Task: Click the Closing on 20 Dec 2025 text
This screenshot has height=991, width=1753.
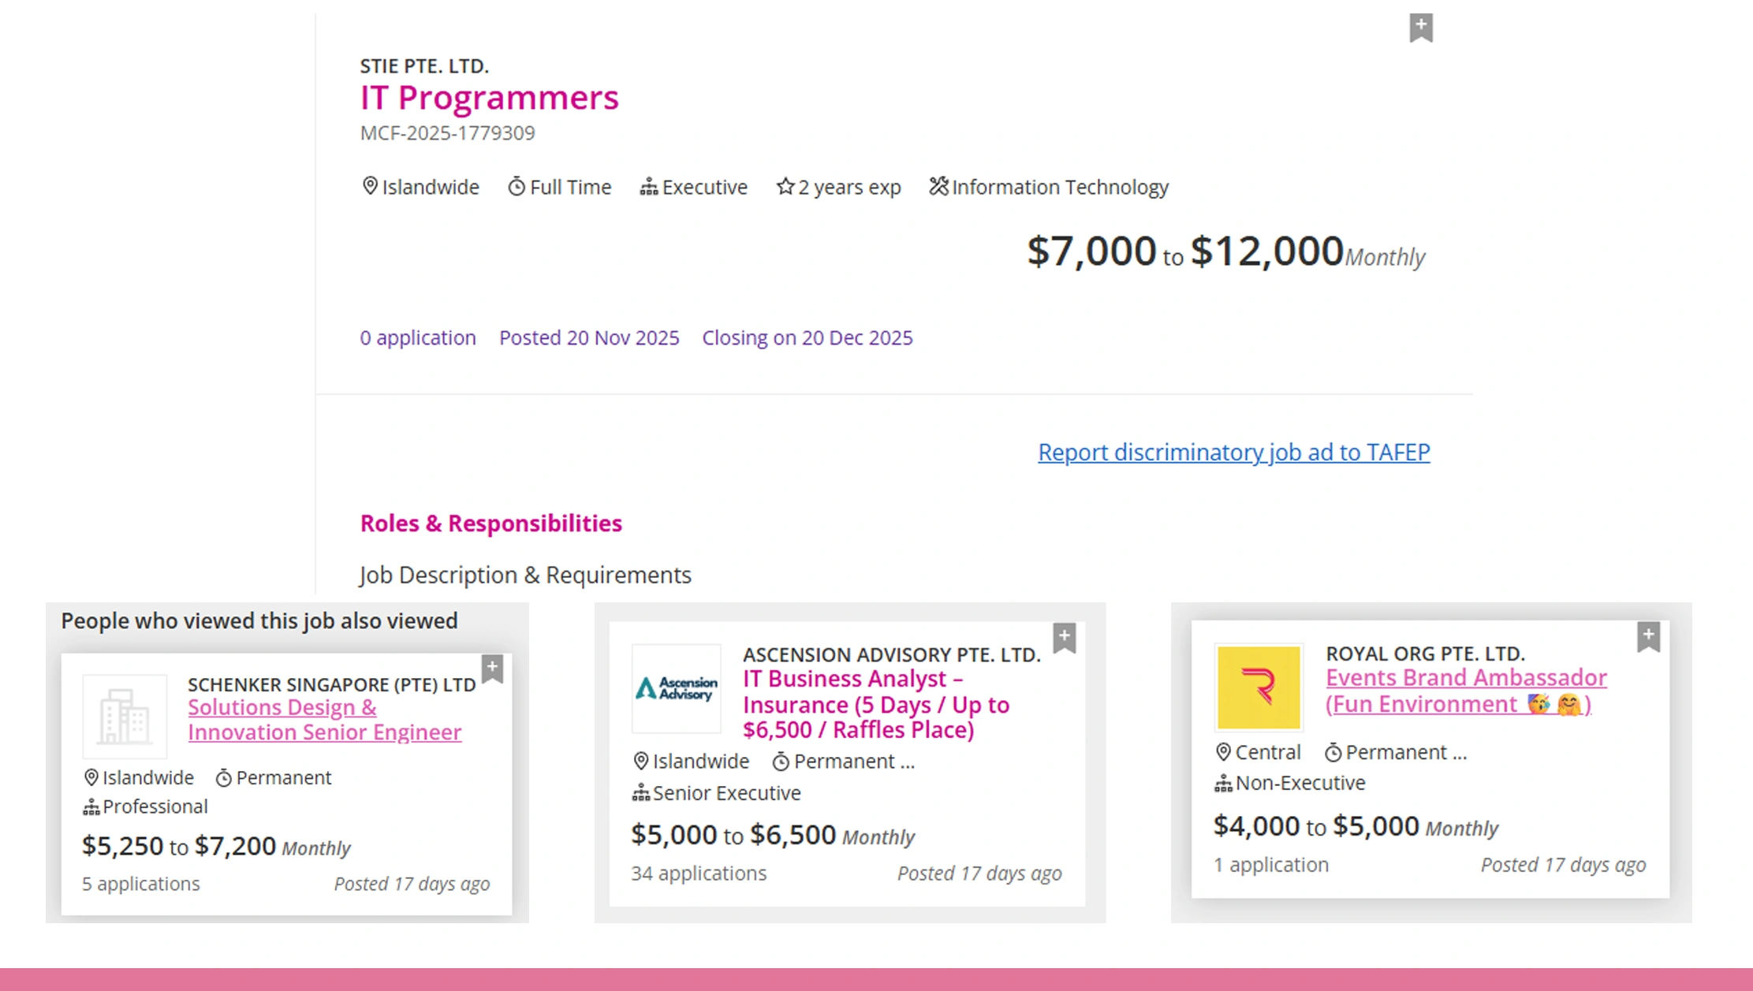Action: [x=807, y=337]
